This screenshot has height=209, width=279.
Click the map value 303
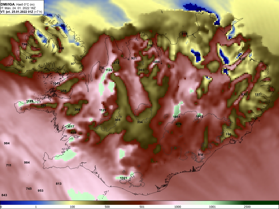pos(141,70)
